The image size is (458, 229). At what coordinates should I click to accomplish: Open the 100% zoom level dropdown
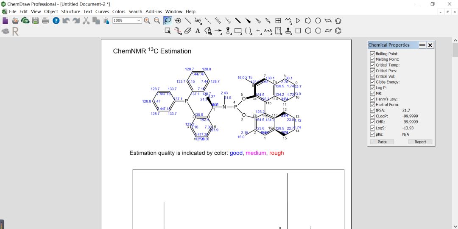139,20
